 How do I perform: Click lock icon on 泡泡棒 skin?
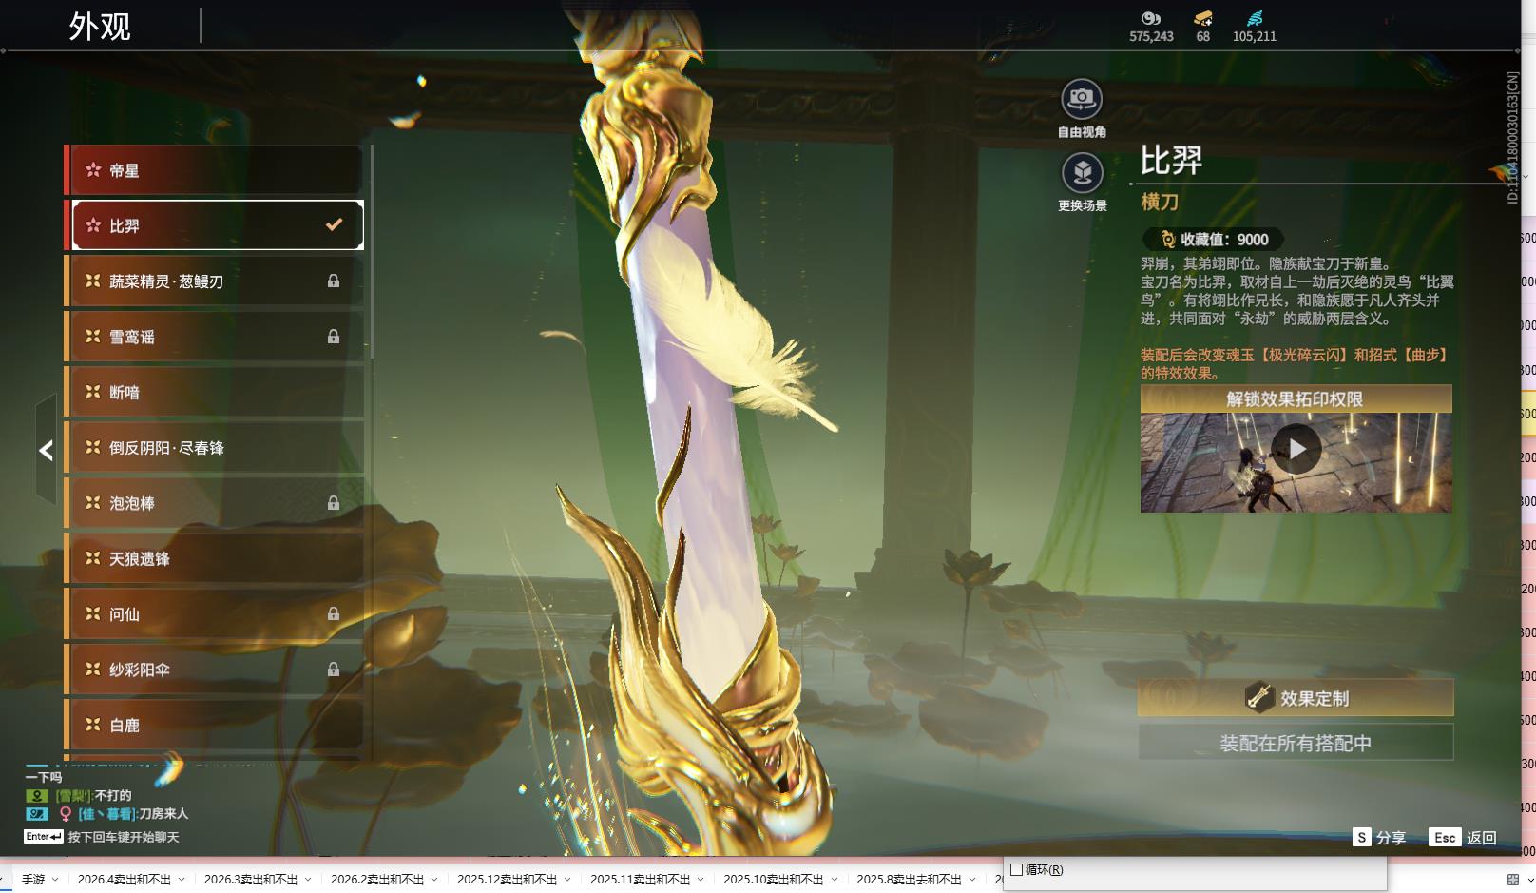(x=334, y=503)
